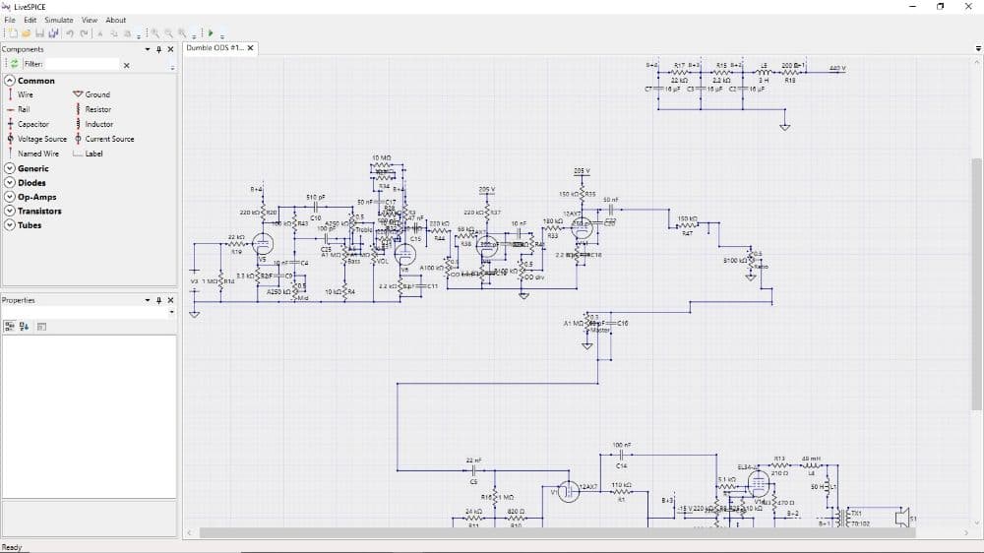Clear the component filter text
This screenshot has height=553, width=984.
pos(126,65)
